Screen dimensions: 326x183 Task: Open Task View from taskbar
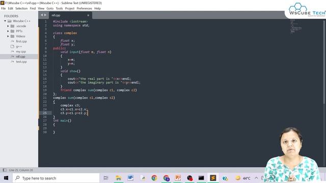[106, 178]
